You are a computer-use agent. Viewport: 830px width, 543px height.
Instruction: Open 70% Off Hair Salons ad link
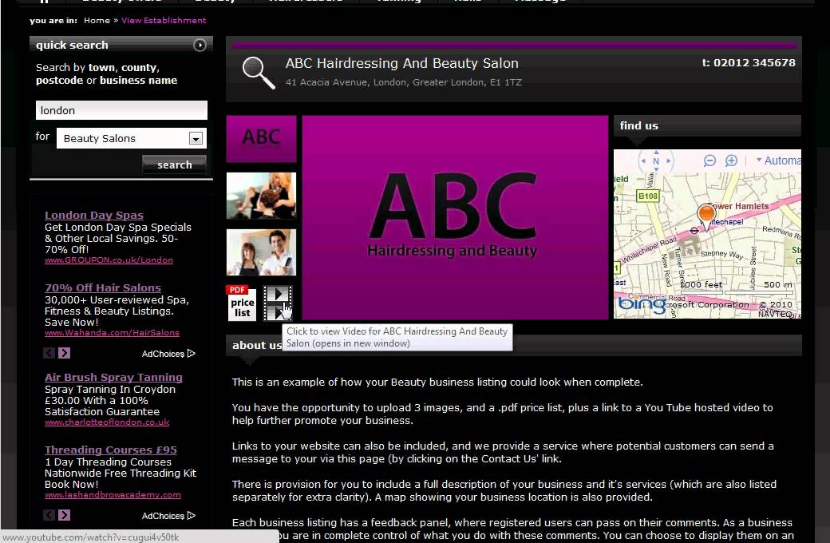point(103,287)
